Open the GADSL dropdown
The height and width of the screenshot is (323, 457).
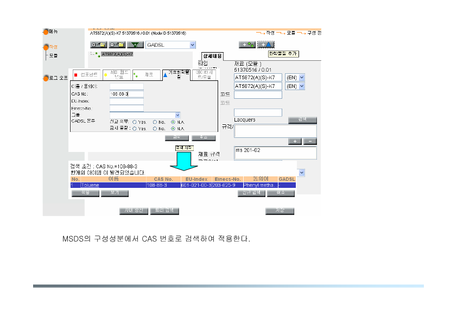click(x=192, y=45)
